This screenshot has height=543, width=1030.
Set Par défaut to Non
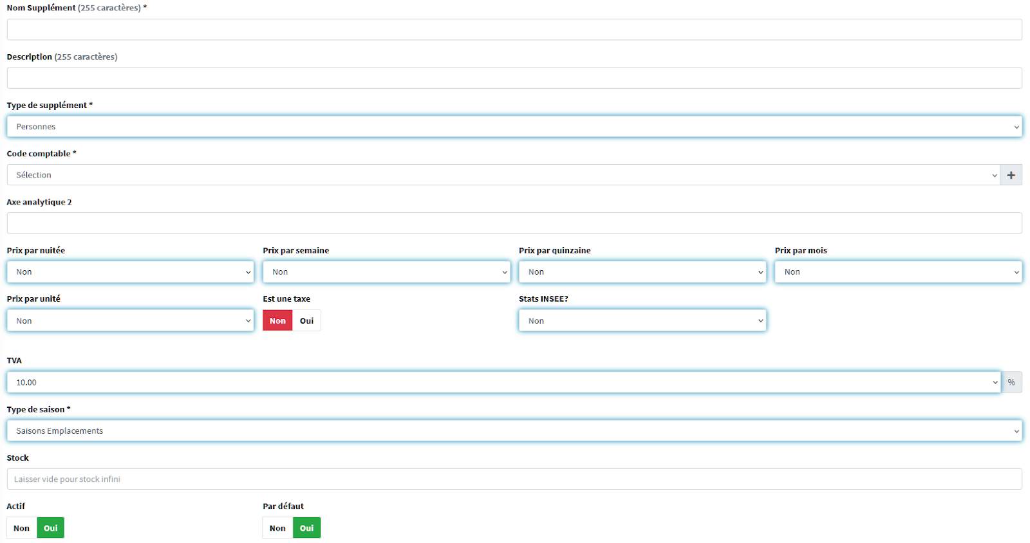coord(277,528)
